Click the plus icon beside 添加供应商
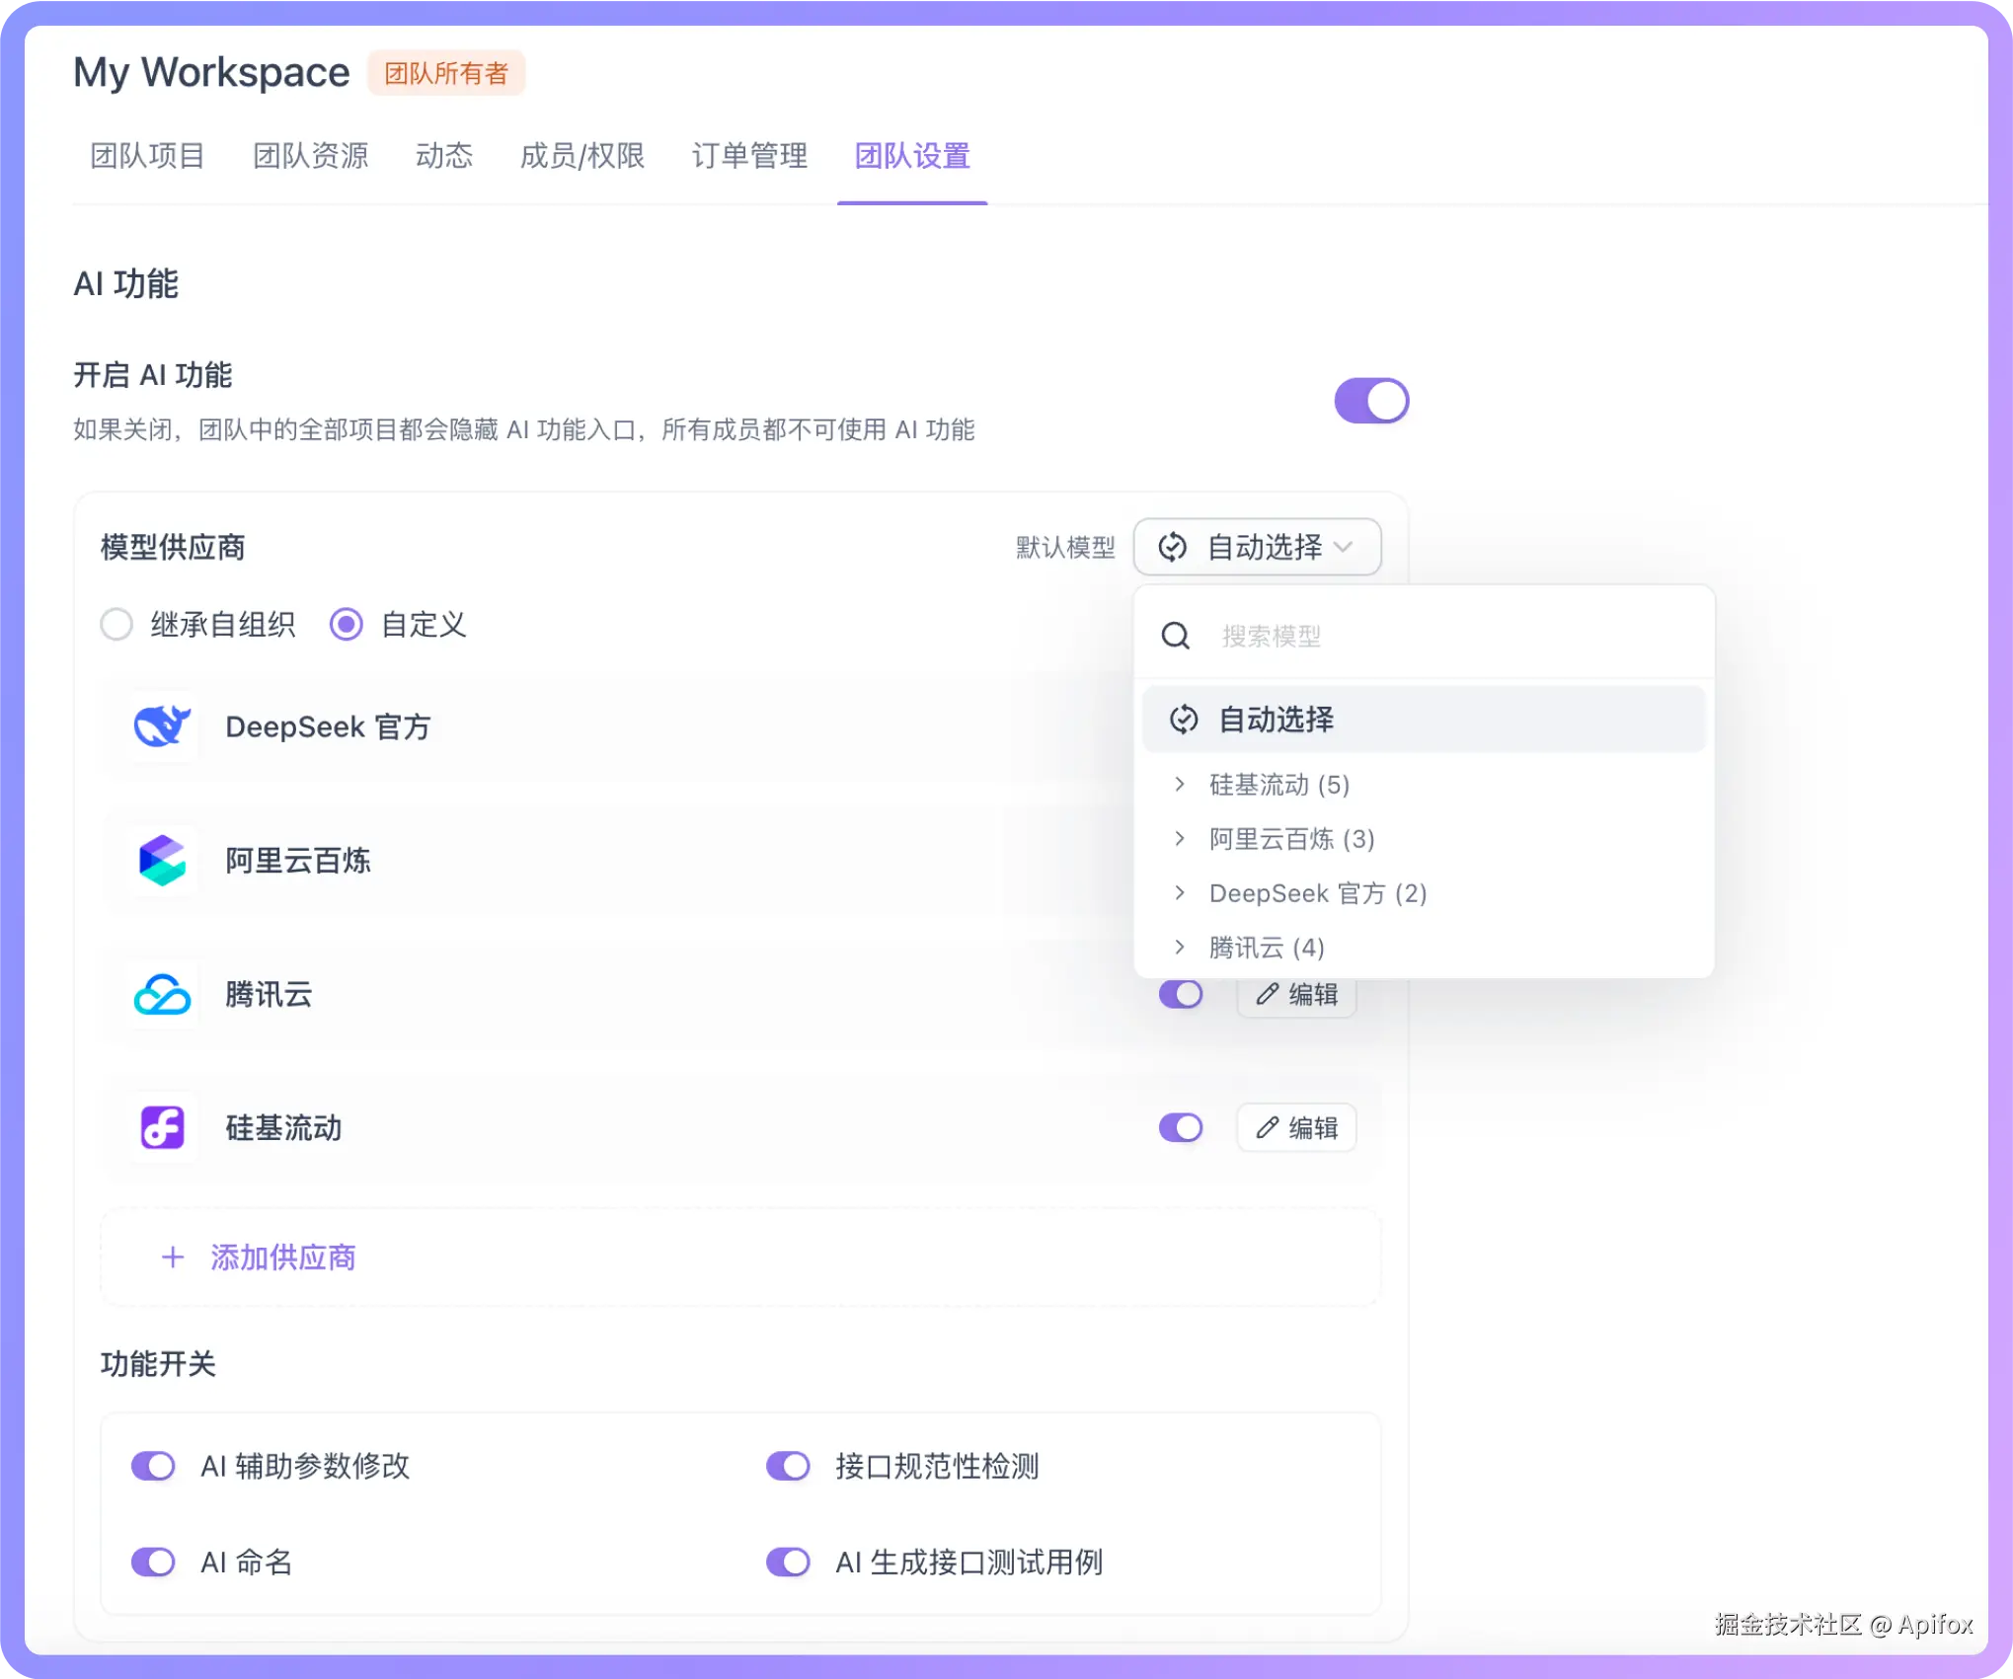This screenshot has width=2013, height=1679. (x=173, y=1258)
